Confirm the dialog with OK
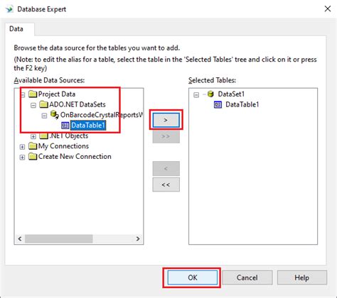Screen dimensions: 337x298 192,277
